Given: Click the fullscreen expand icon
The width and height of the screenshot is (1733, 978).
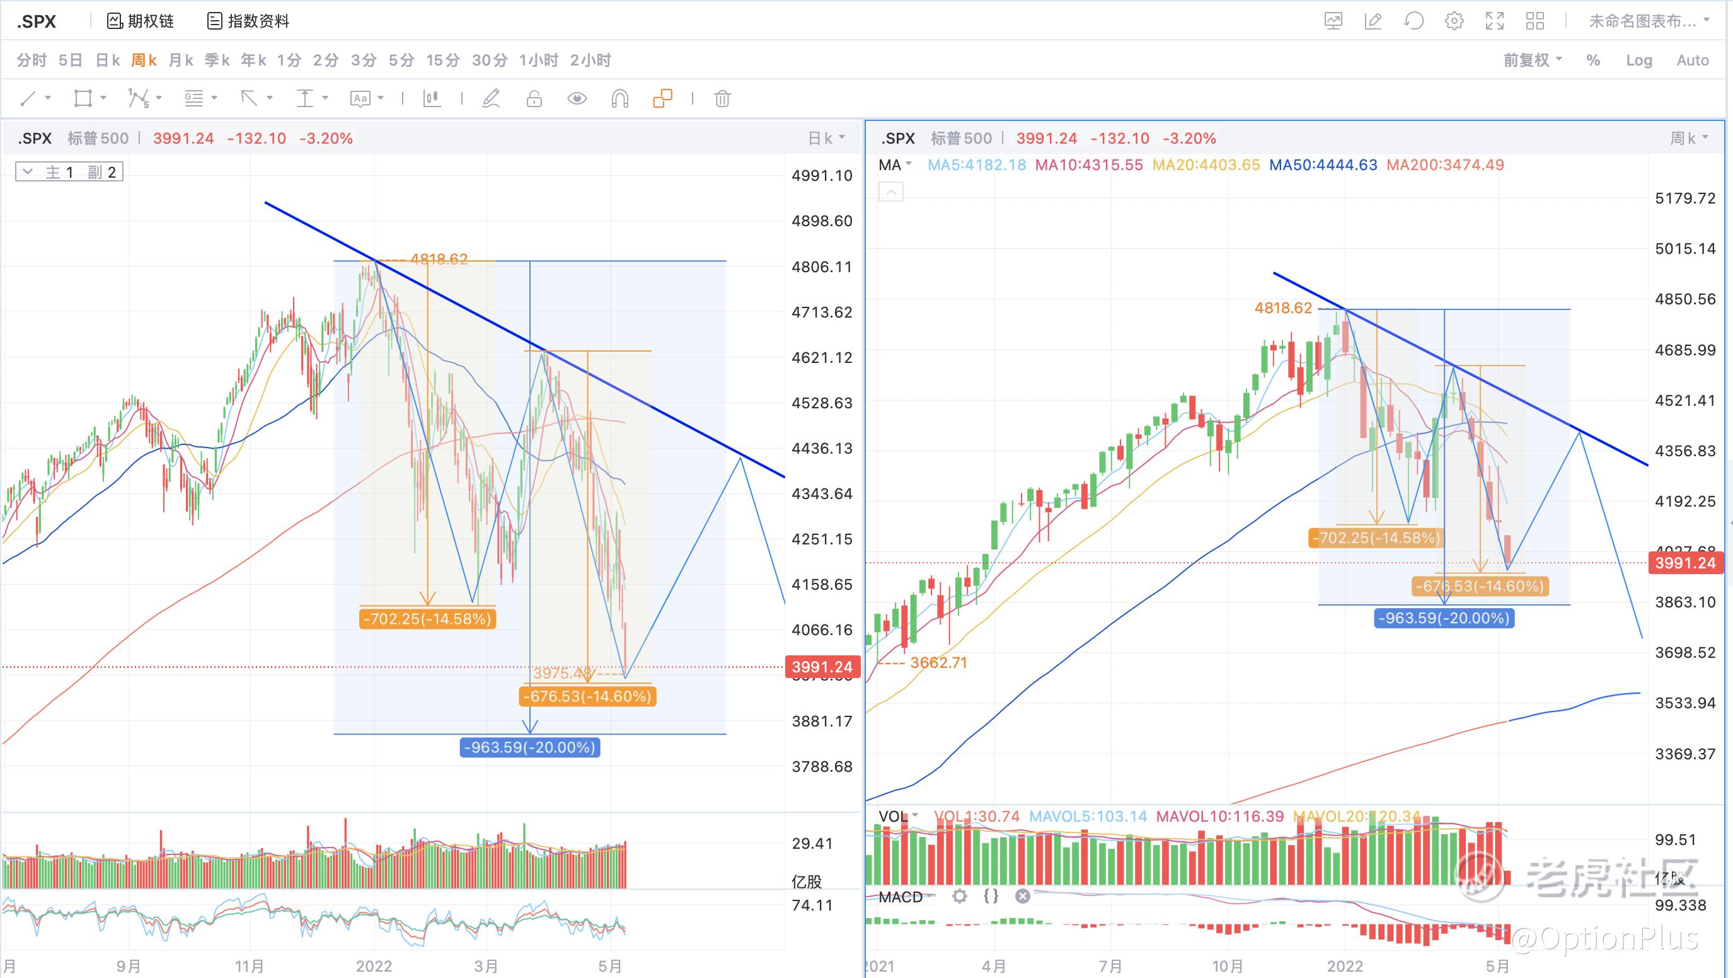Looking at the screenshot, I should [1494, 21].
